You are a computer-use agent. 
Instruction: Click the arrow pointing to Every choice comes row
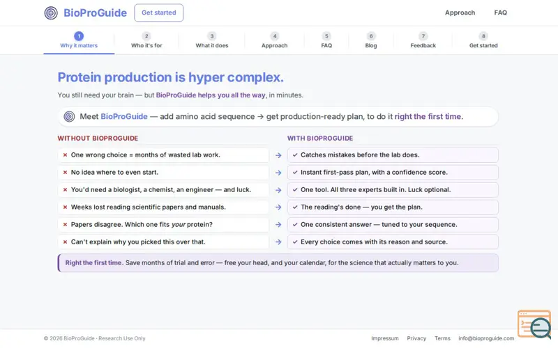278,242
